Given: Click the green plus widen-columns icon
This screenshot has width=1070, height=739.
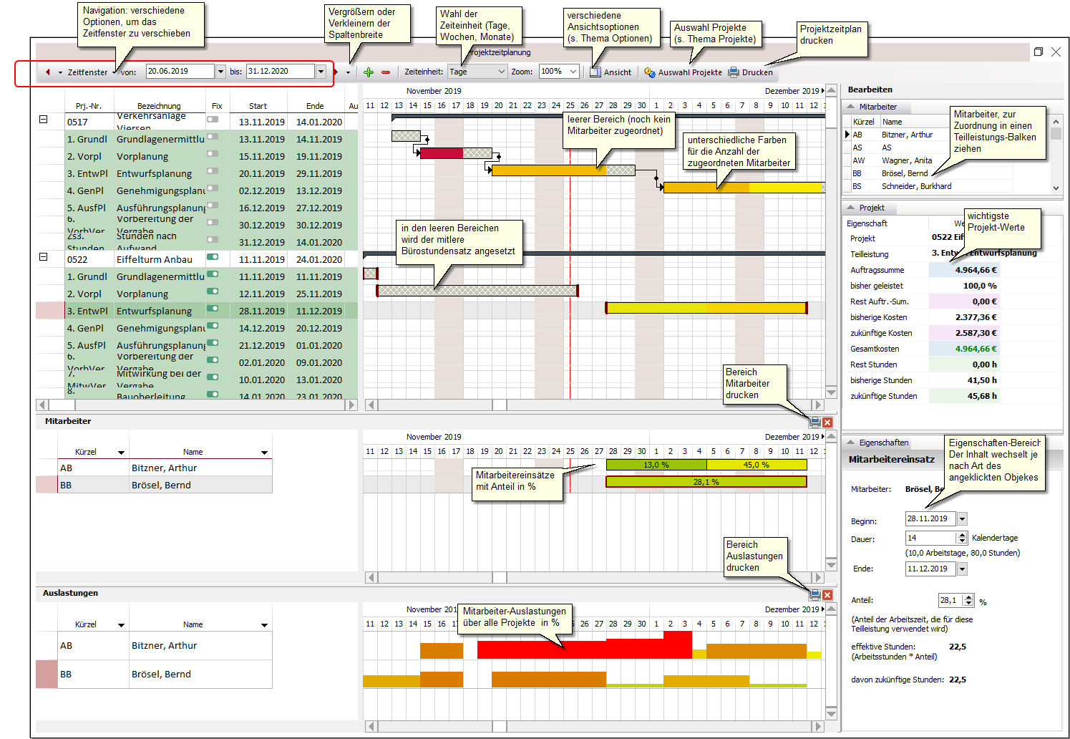Looking at the screenshot, I should [369, 72].
